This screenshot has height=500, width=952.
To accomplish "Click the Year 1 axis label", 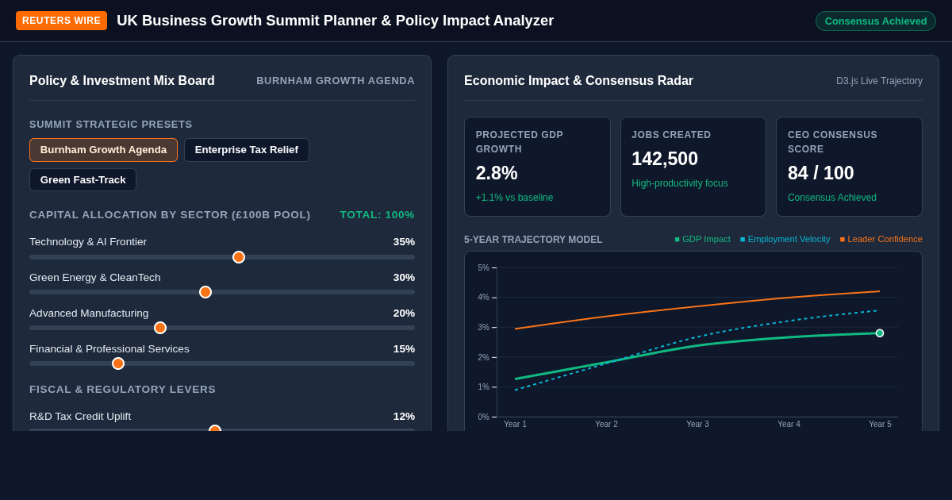I will click(x=516, y=425).
